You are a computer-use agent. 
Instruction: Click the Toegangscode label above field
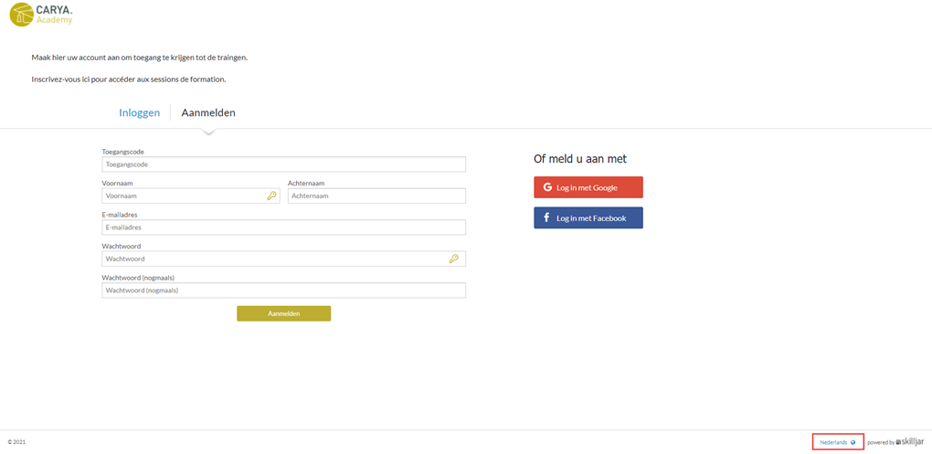123,152
